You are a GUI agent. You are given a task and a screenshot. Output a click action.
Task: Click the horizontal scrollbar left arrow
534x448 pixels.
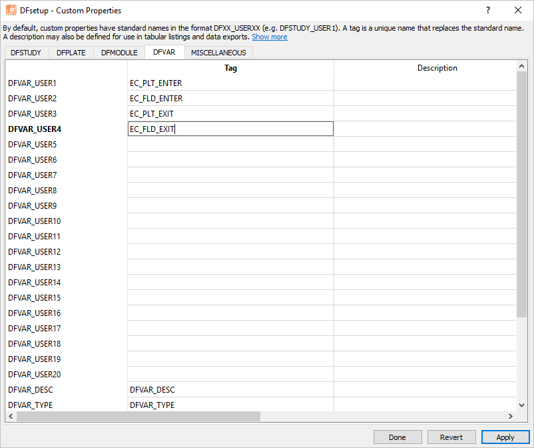tap(11, 416)
